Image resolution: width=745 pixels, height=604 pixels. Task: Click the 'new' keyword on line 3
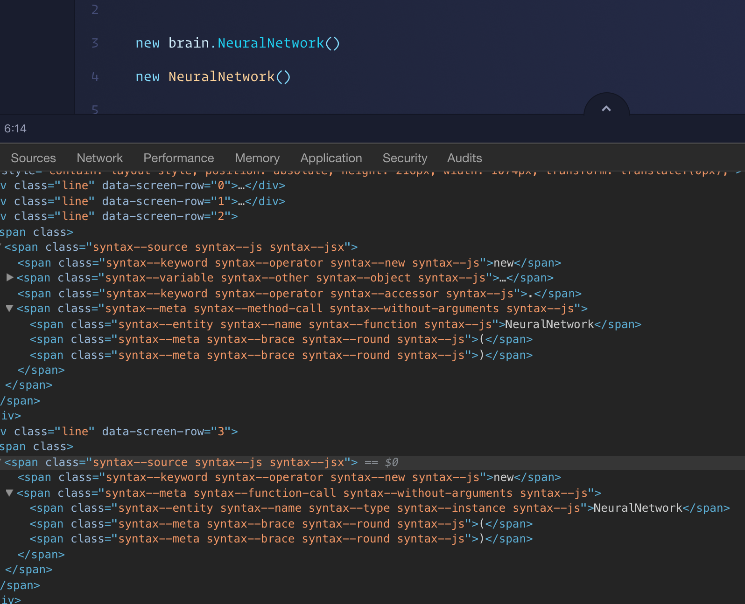[x=148, y=43]
